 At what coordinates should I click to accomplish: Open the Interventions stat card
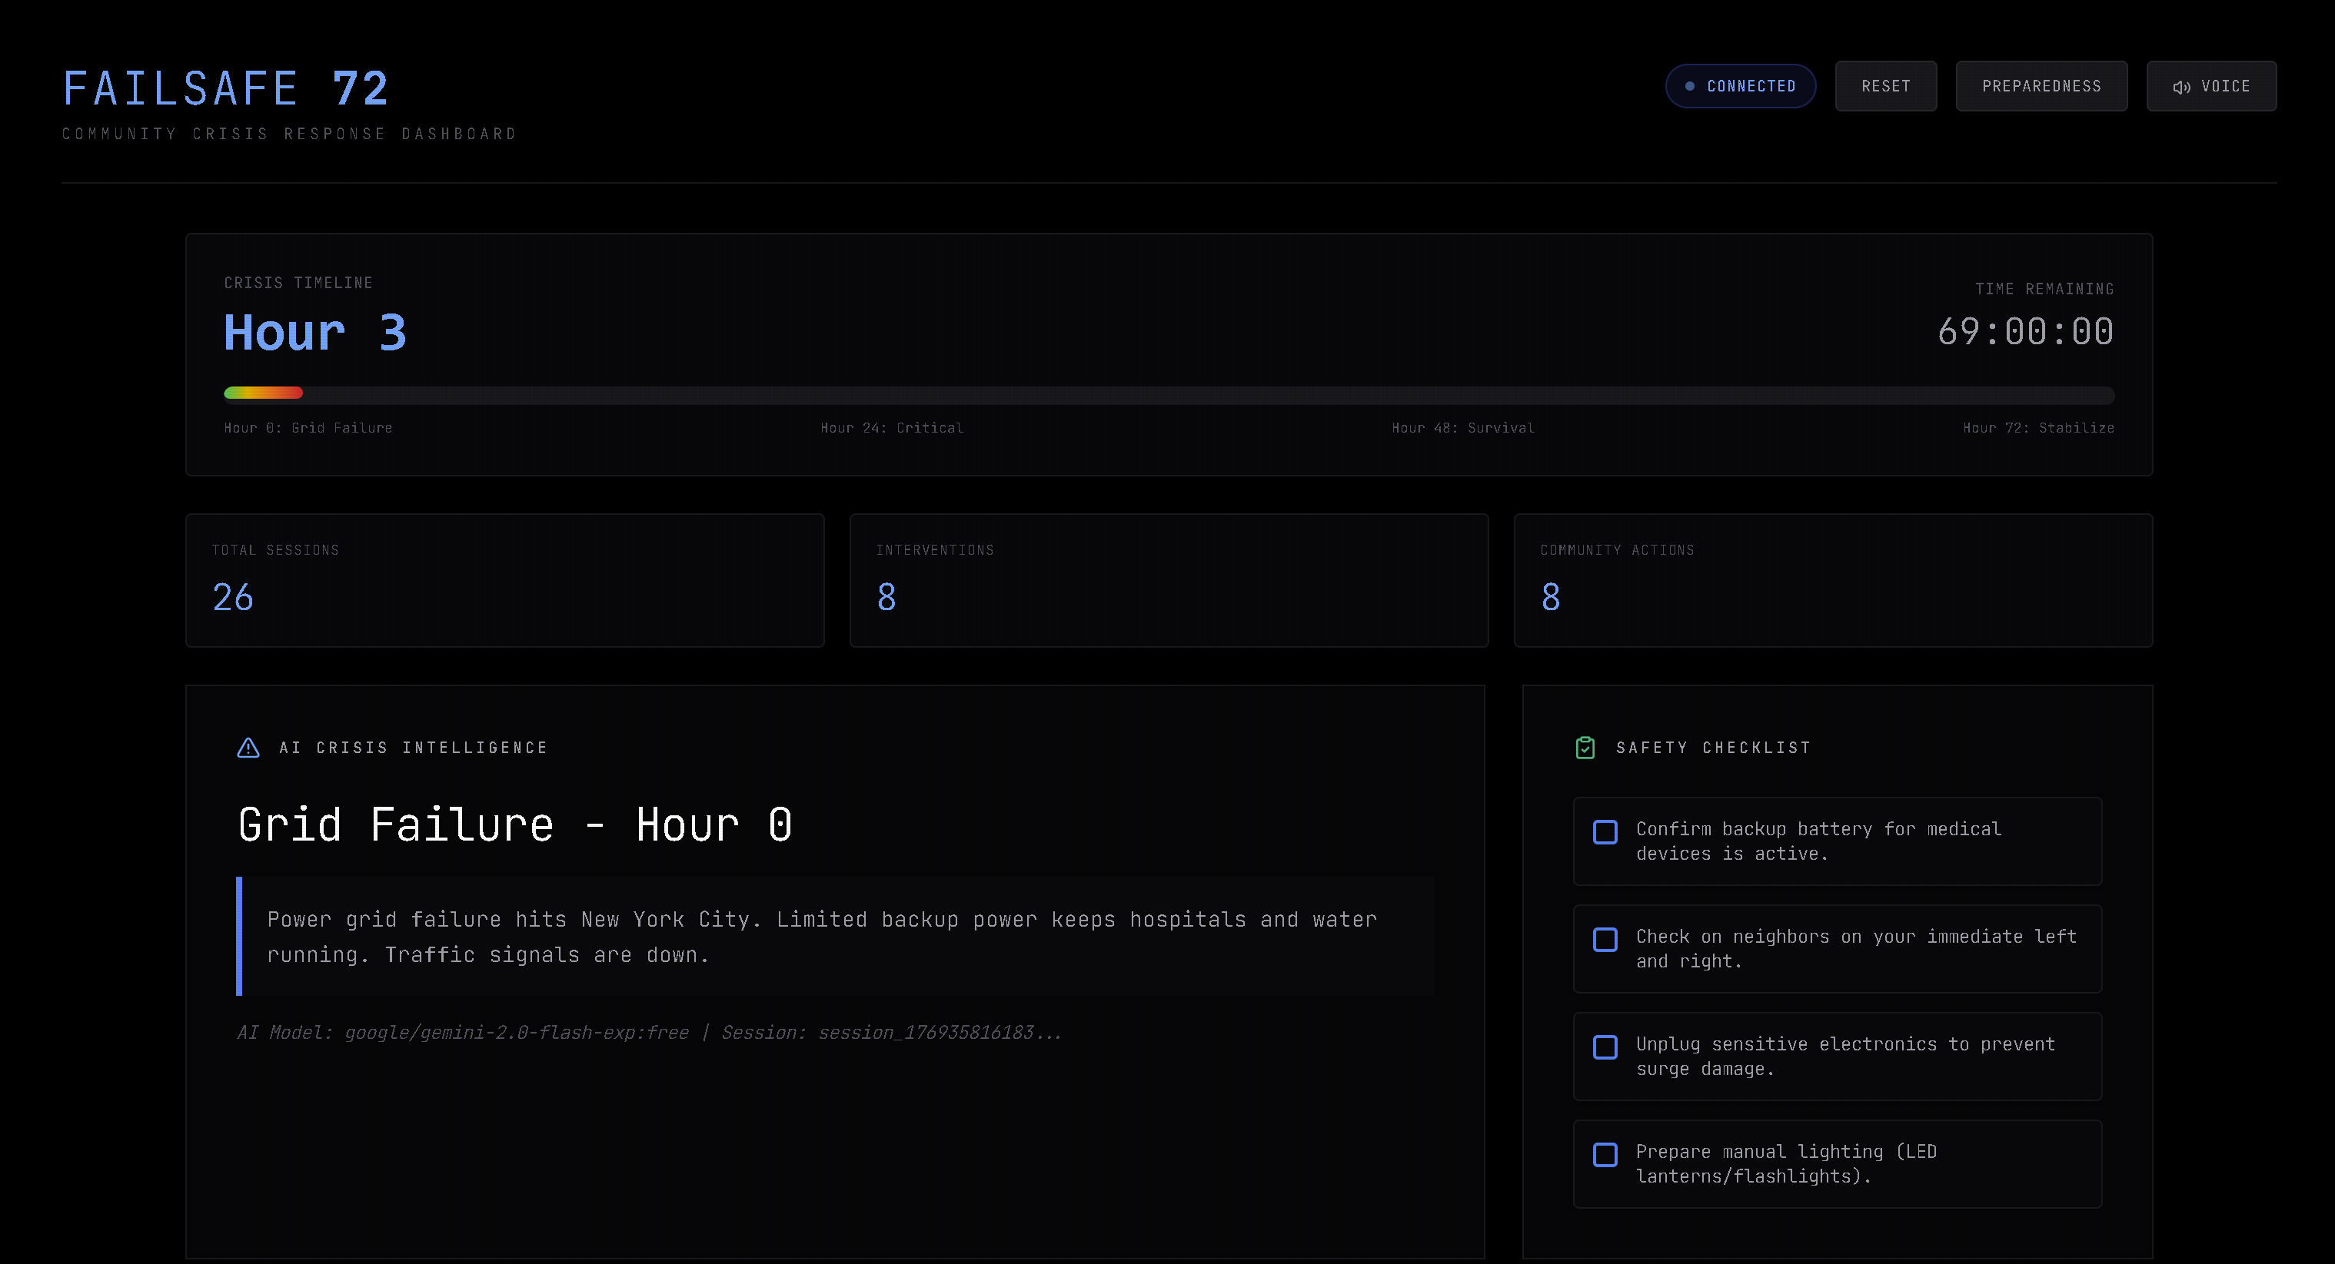(1169, 580)
